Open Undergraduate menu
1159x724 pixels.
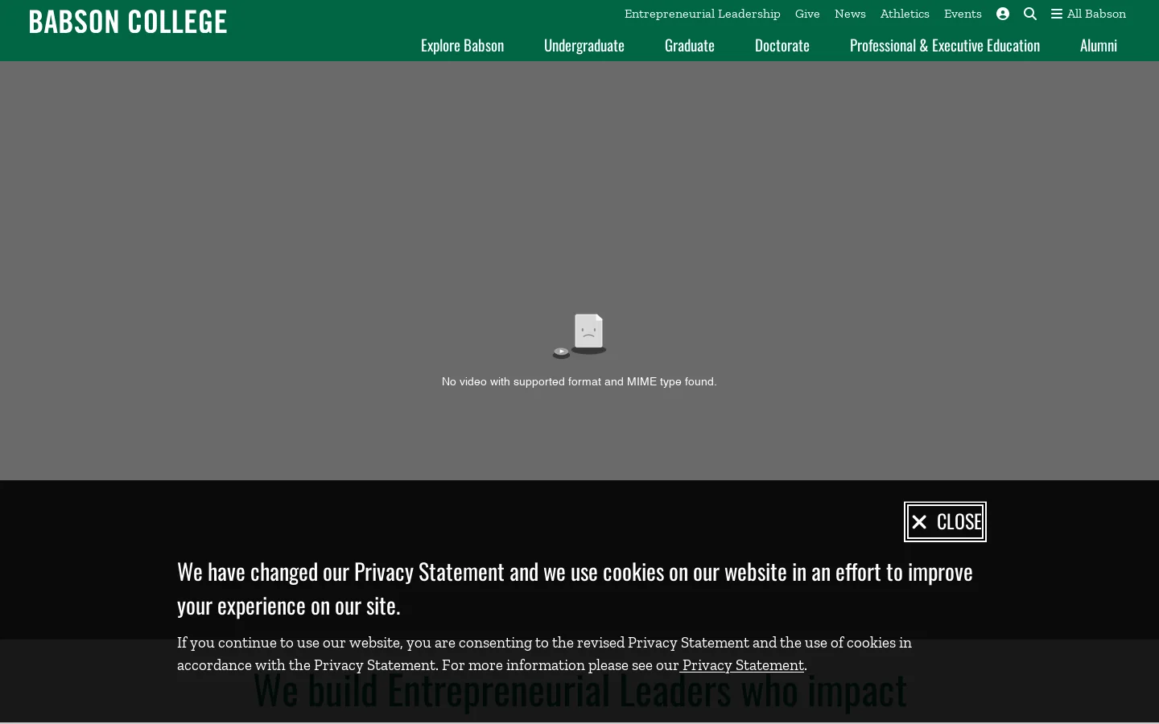(584, 46)
